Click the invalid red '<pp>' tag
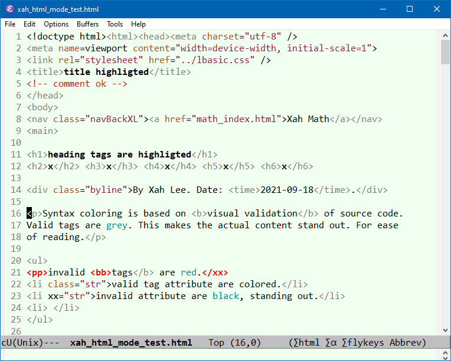Image resolution: width=451 pixels, height=361 pixels. 37,272
